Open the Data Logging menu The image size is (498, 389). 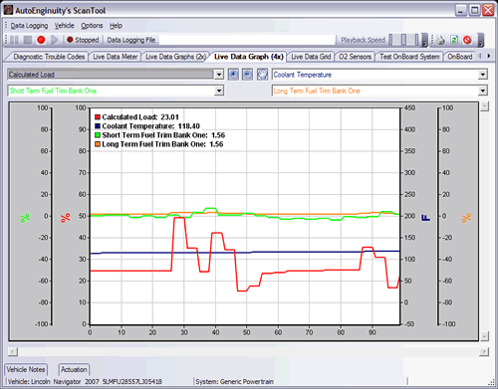coord(29,26)
